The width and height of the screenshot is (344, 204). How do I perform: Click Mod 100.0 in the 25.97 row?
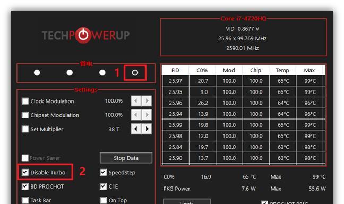click(x=229, y=81)
